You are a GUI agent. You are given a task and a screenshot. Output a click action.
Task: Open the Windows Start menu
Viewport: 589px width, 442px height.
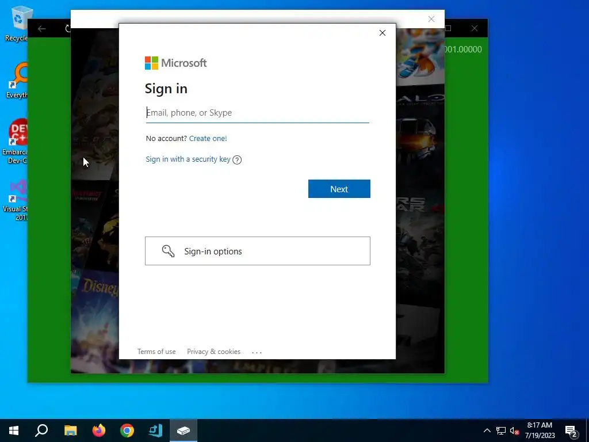point(14,430)
